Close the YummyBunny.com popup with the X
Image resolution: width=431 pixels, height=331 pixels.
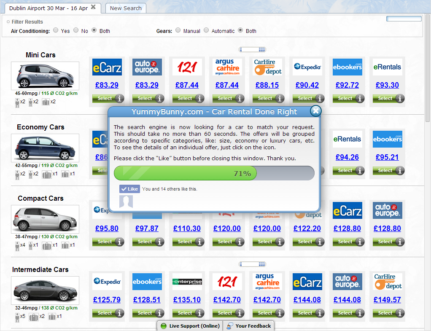coord(316,111)
